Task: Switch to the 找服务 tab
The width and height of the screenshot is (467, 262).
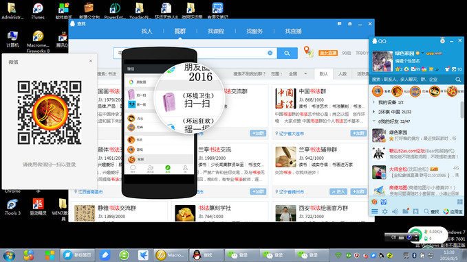Action: point(254,31)
